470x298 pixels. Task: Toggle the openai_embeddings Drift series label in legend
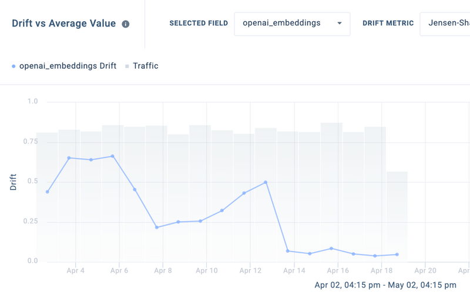68,66
